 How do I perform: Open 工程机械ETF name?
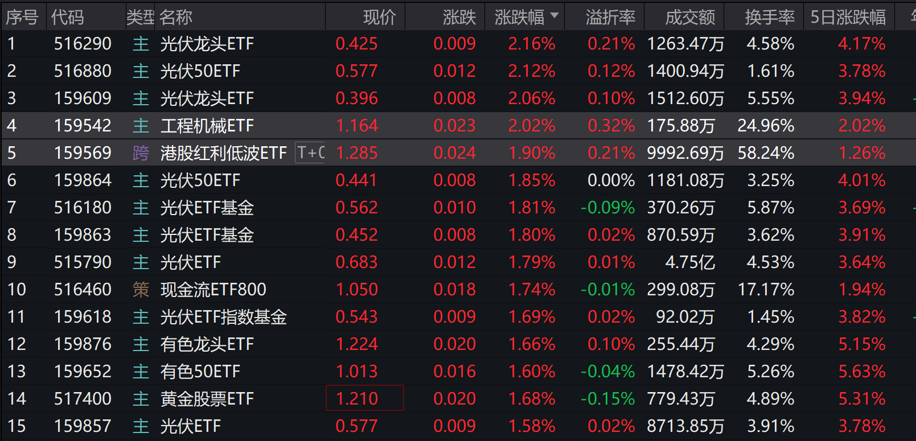point(207,126)
